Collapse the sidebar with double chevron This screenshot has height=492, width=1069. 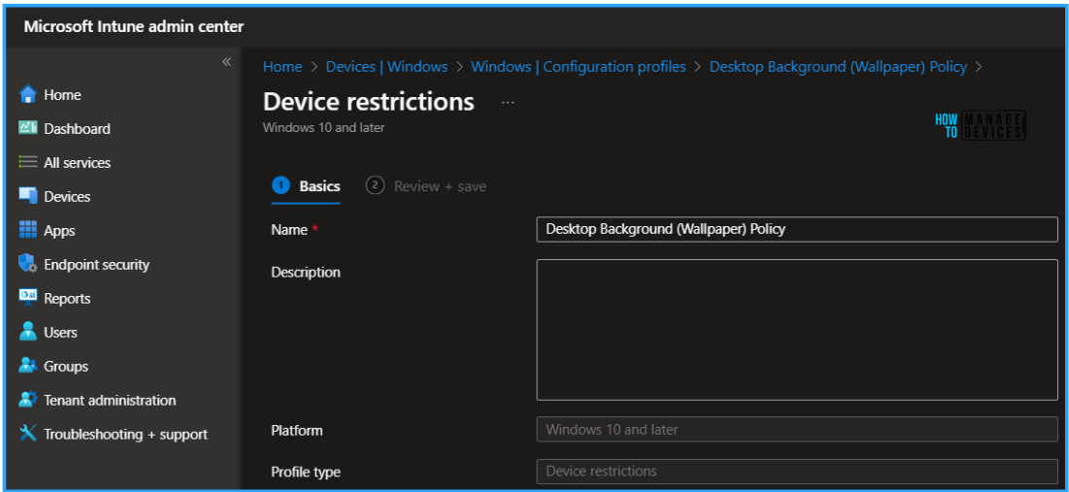pyautogui.click(x=226, y=62)
